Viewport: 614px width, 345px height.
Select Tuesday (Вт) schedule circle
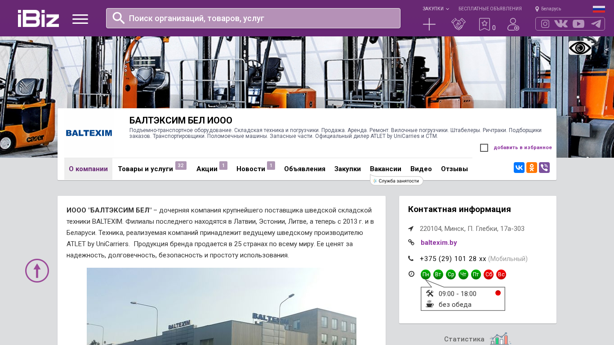click(438, 274)
